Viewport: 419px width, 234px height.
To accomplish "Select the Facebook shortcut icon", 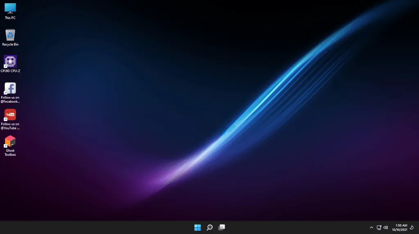I will point(10,88).
